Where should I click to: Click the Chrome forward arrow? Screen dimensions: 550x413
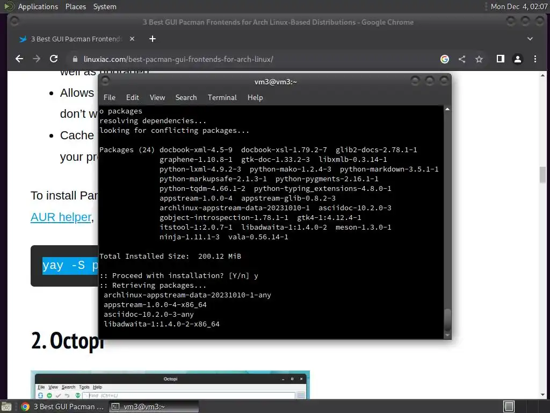pyautogui.click(x=37, y=59)
